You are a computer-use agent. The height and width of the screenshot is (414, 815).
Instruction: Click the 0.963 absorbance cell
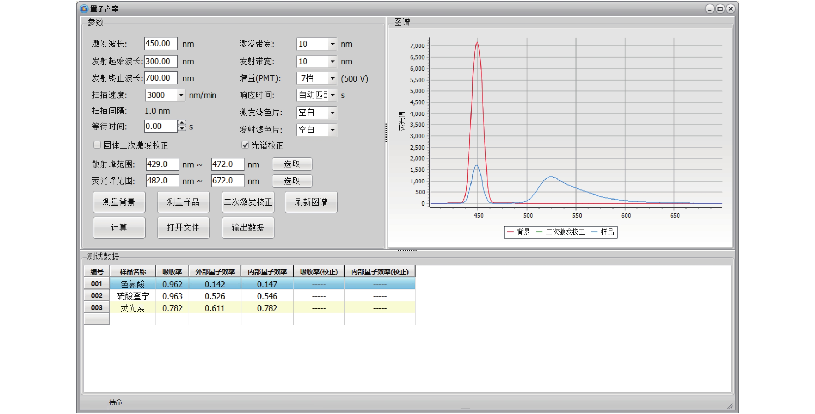172,296
